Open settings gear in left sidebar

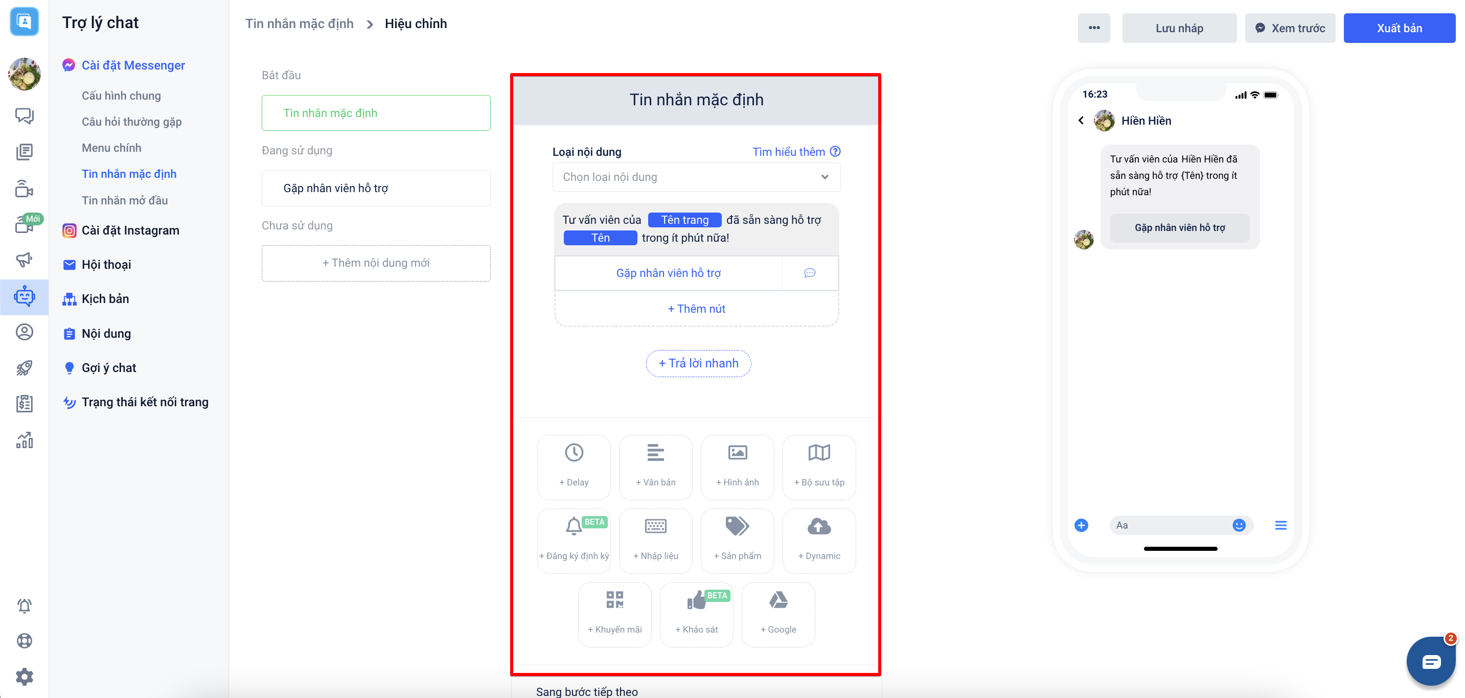click(x=25, y=676)
